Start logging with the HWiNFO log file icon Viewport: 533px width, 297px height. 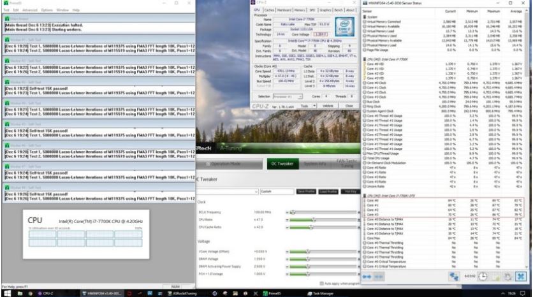496,277
